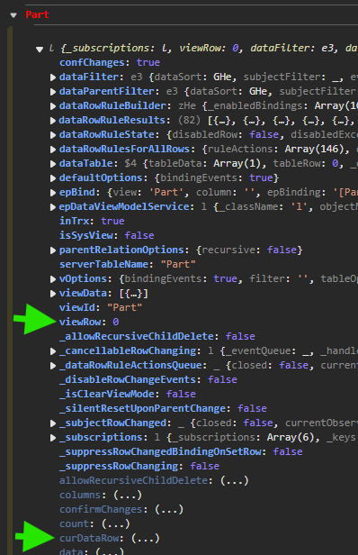The height and width of the screenshot is (555, 358).
Task: Expand the _subjectRowChanged property
Action: point(53,423)
